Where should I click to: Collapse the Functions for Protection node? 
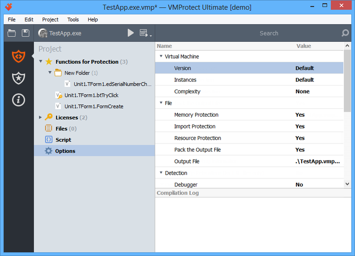click(40, 61)
